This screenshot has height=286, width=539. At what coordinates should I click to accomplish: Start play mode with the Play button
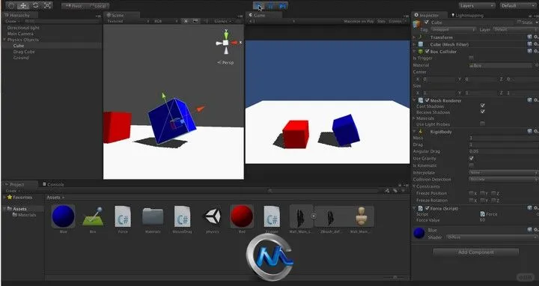[x=258, y=6]
